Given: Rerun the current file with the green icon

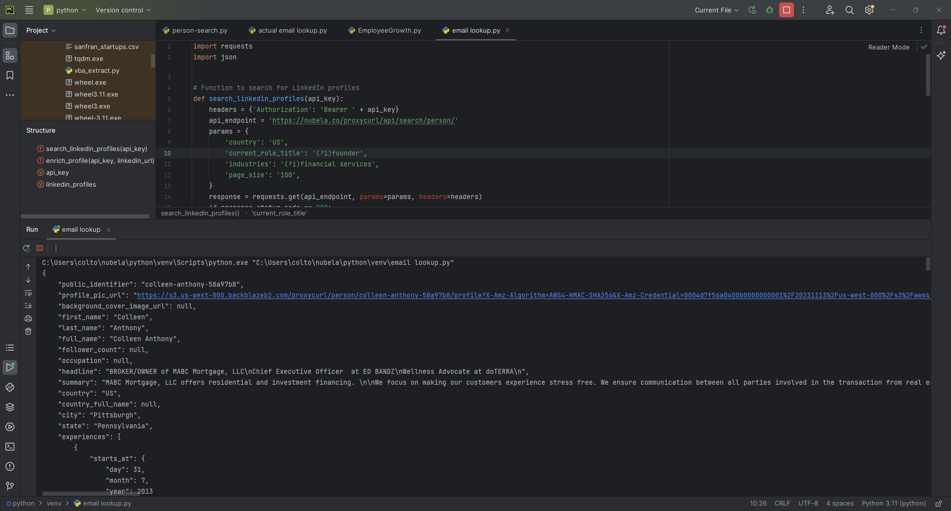Looking at the screenshot, I should [x=752, y=10].
